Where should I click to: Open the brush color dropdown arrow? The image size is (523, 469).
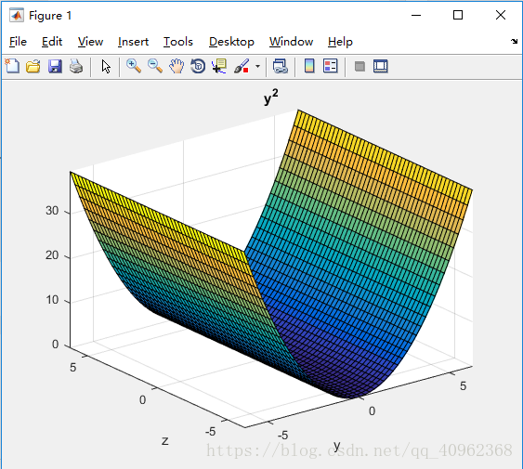pyautogui.click(x=257, y=66)
